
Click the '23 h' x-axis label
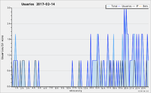coord(143,88)
